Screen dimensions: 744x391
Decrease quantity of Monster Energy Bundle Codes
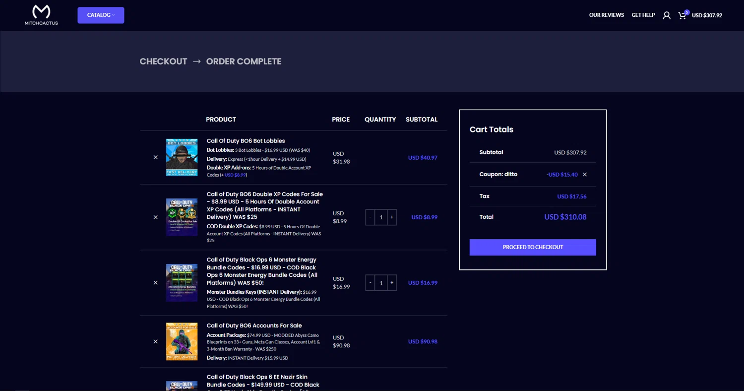click(x=370, y=283)
